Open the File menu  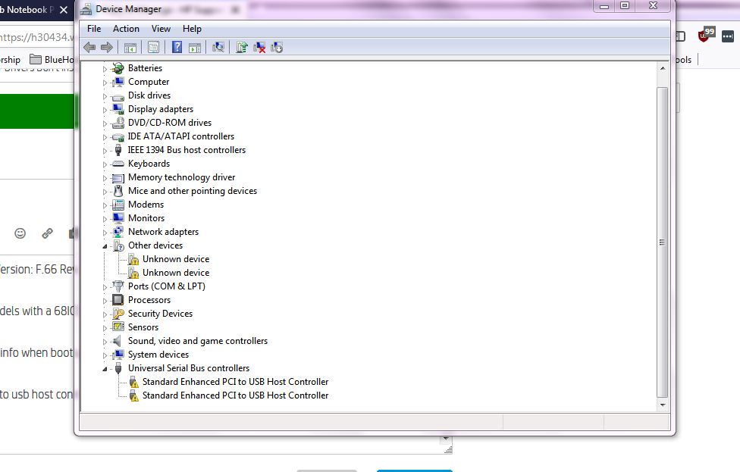click(94, 29)
